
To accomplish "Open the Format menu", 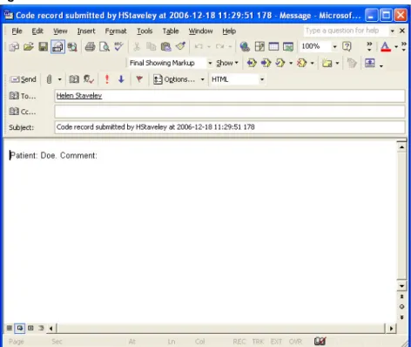I will [116, 31].
